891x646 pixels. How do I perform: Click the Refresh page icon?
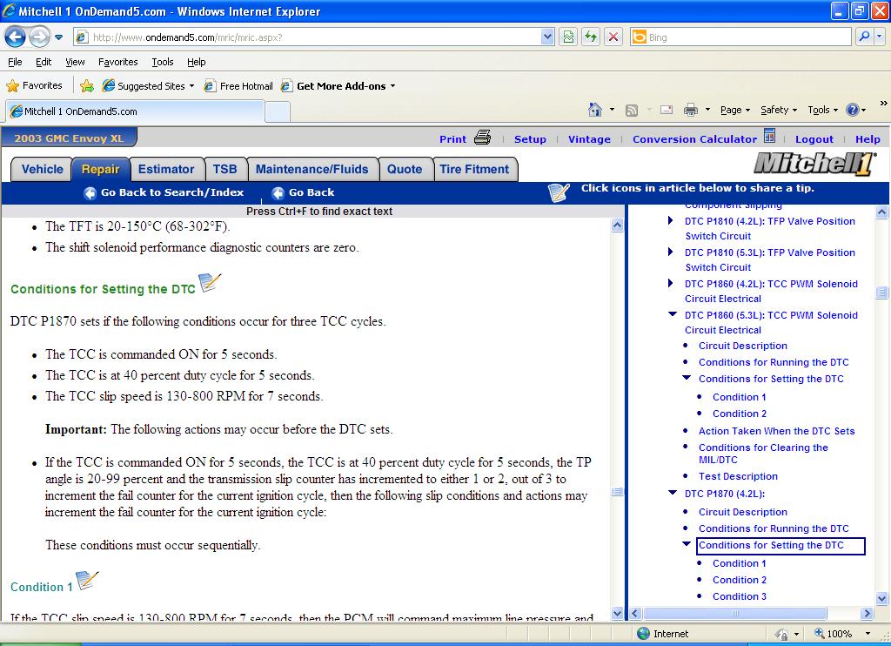pos(591,37)
